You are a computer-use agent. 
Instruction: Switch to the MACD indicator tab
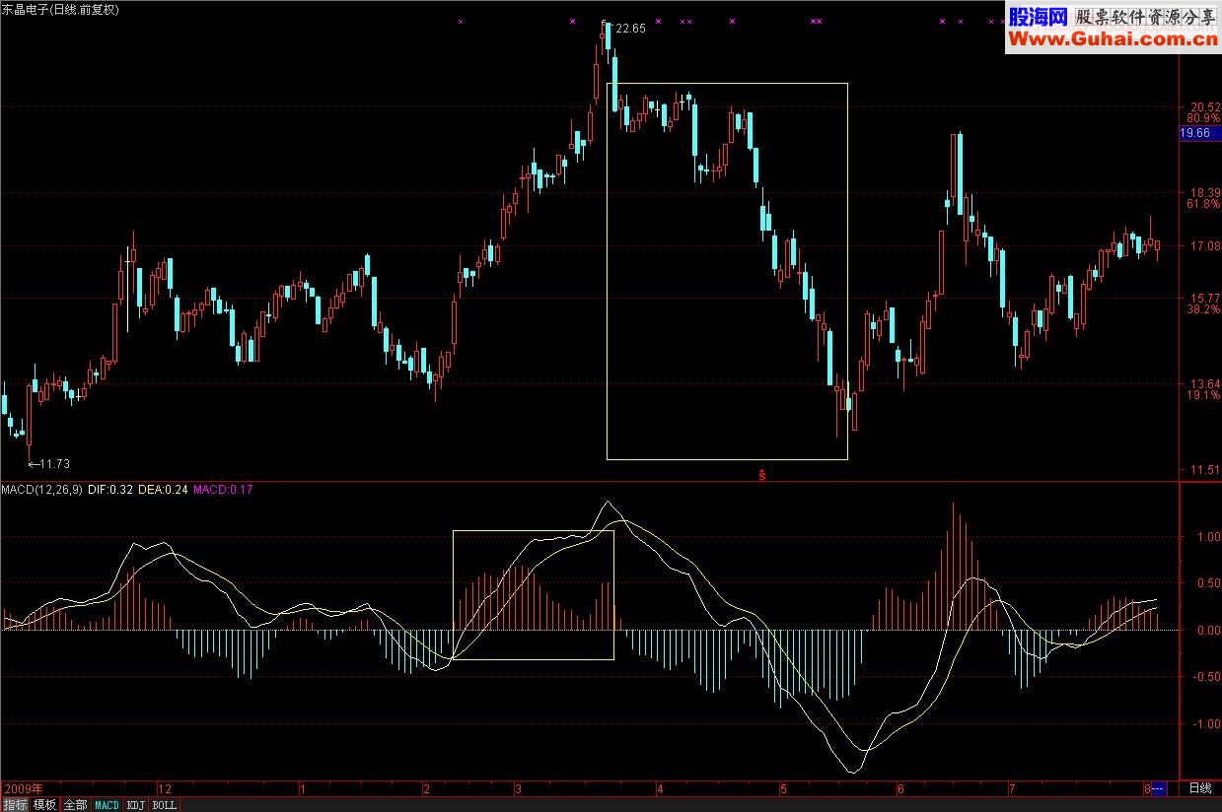107,805
